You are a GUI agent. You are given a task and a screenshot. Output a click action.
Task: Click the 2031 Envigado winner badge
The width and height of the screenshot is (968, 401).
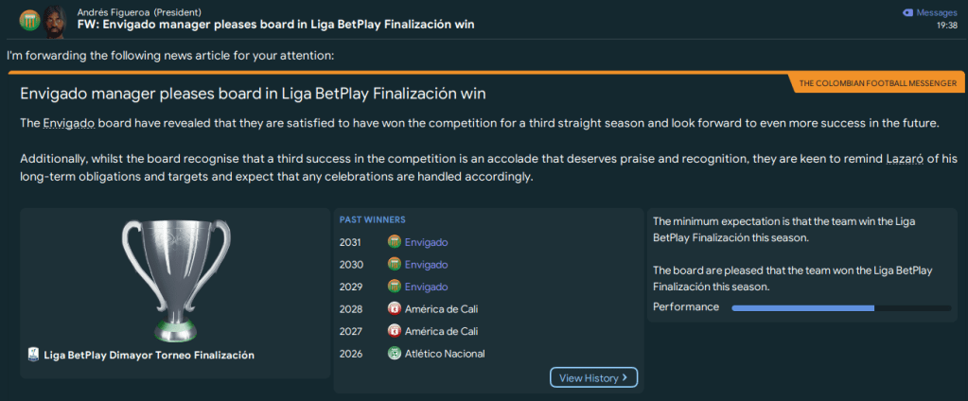tap(395, 242)
